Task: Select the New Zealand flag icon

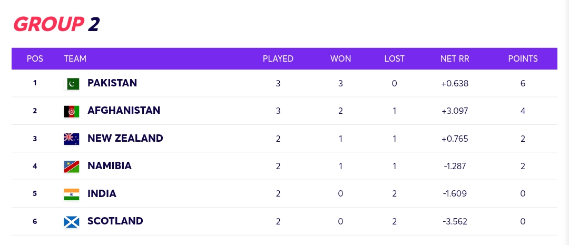Action: coord(72,139)
